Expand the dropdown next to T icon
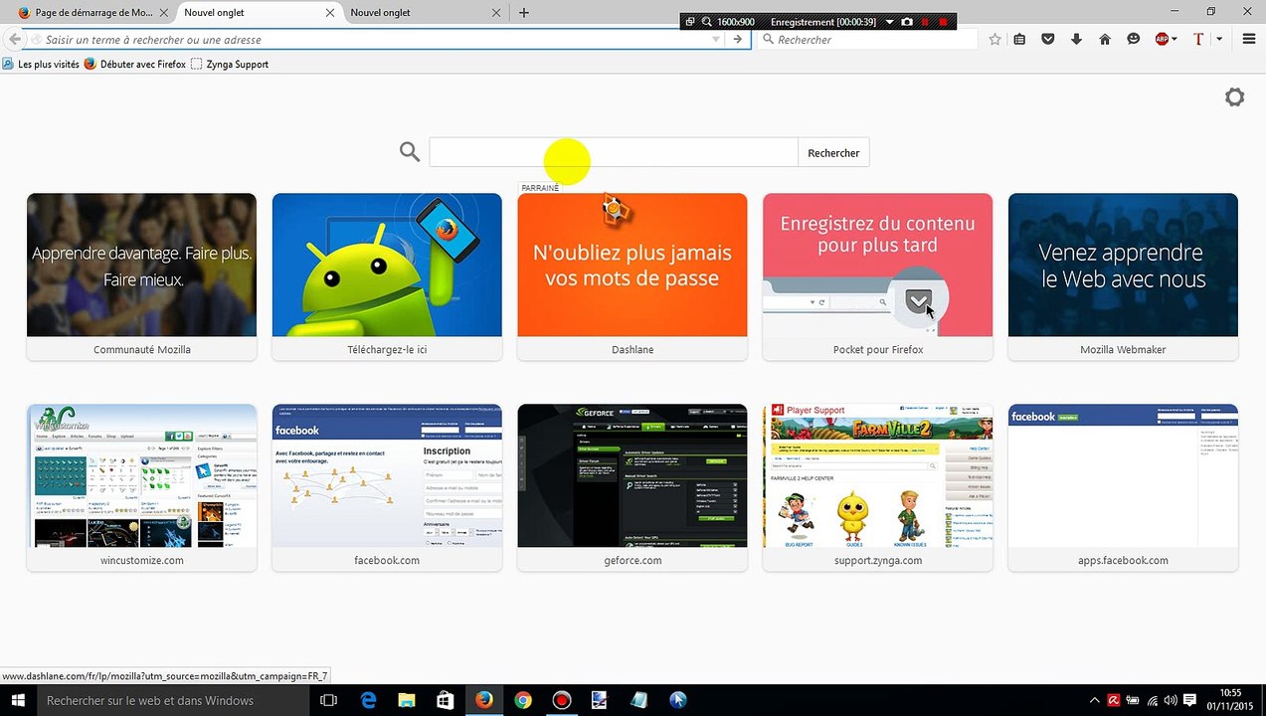This screenshot has width=1266, height=716. (1219, 40)
